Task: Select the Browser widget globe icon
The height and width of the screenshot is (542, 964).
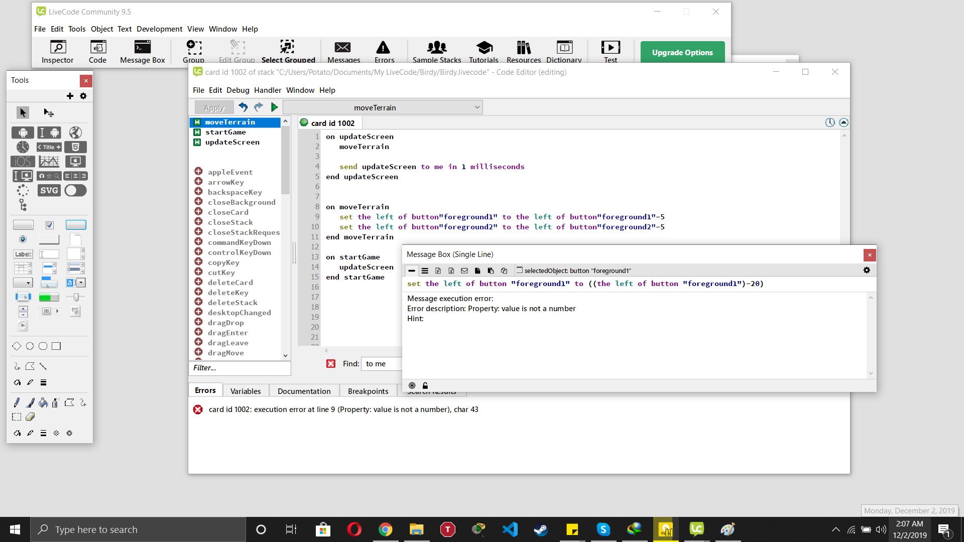Action: [x=75, y=132]
